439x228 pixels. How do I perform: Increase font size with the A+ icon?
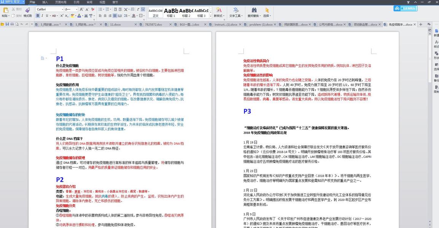pyautogui.click(x=81, y=9)
